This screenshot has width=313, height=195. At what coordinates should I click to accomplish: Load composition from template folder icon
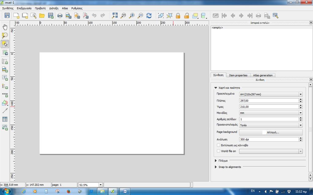[42, 16]
